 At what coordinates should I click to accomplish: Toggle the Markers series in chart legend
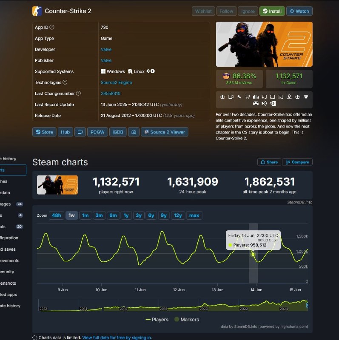pos(186,320)
